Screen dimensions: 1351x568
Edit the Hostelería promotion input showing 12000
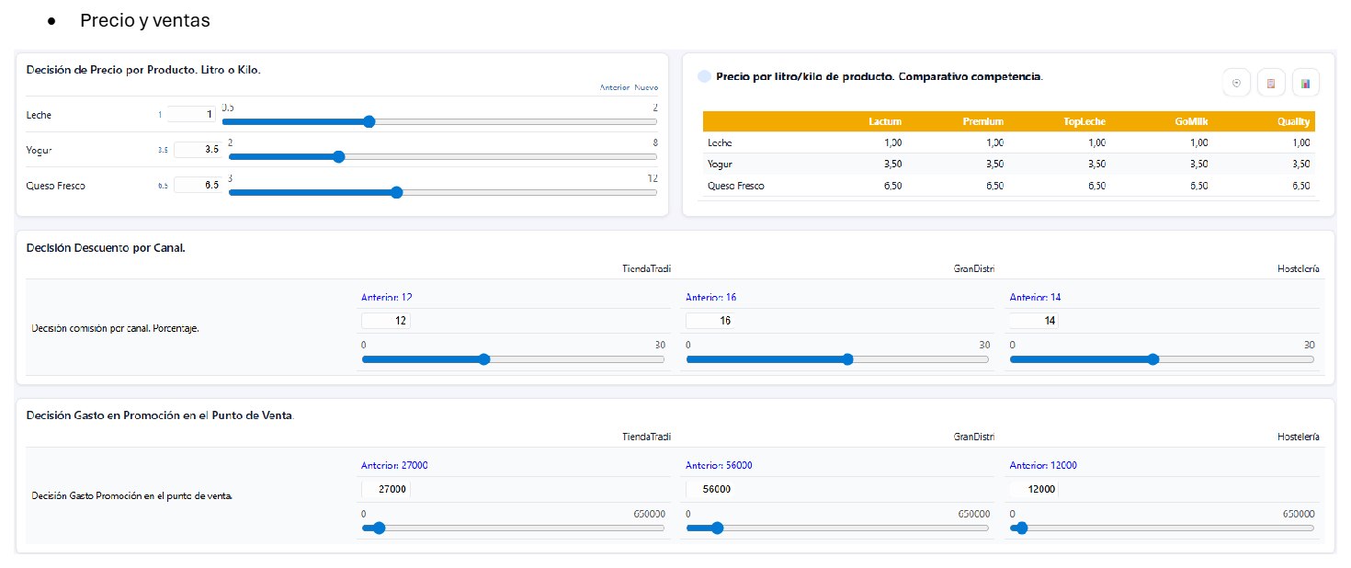pos(1034,489)
